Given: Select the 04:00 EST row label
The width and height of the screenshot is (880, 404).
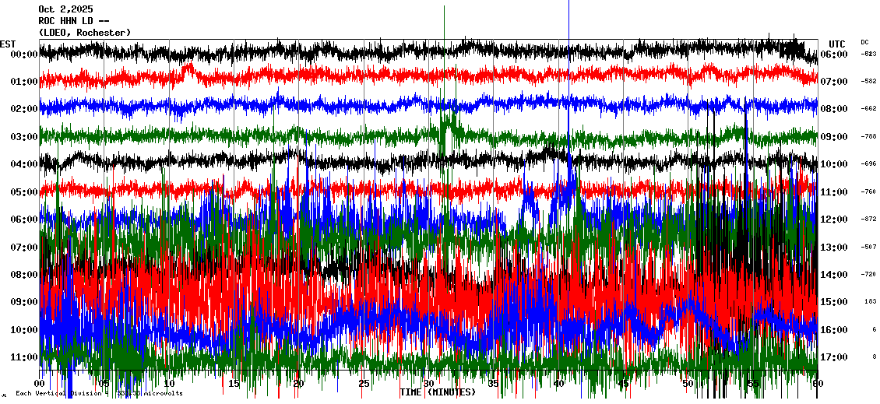Looking at the screenshot, I should coord(24,164).
